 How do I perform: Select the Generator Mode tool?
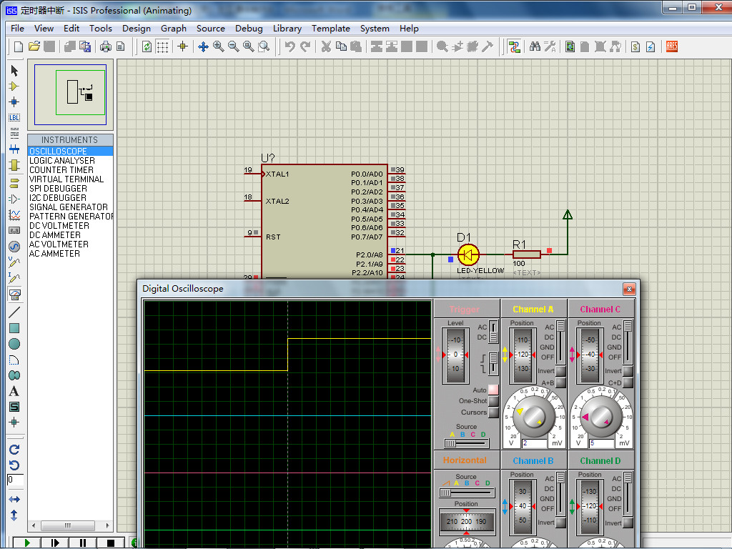pos(14,247)
